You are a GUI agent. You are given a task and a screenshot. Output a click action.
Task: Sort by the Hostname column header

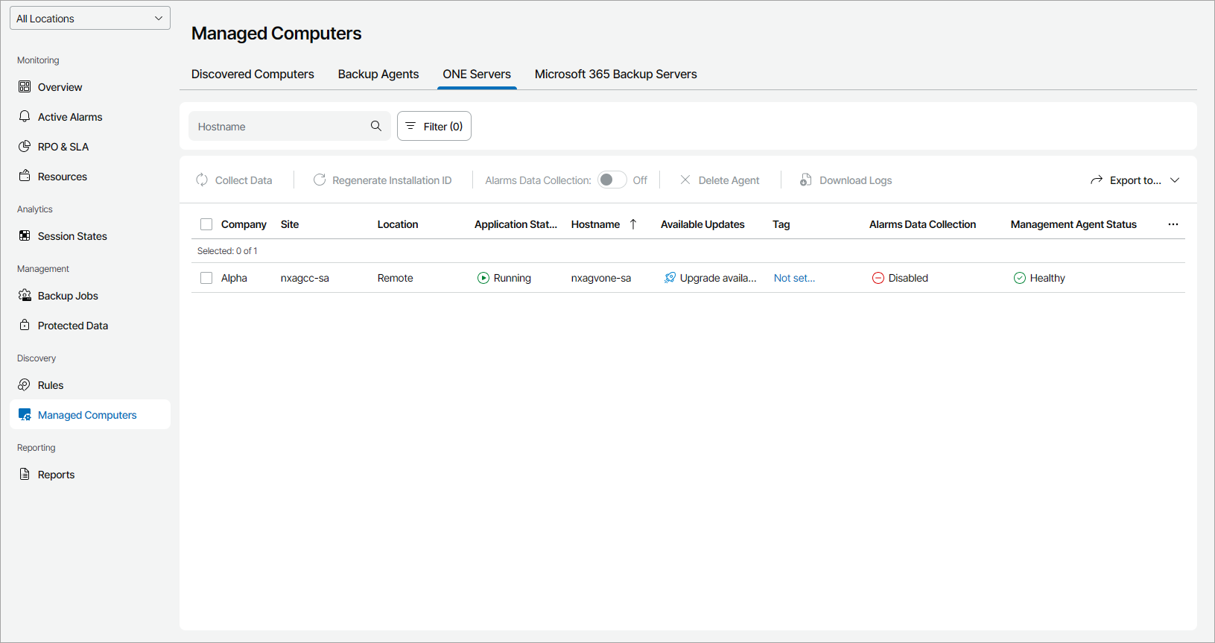(x=595, y=224)
